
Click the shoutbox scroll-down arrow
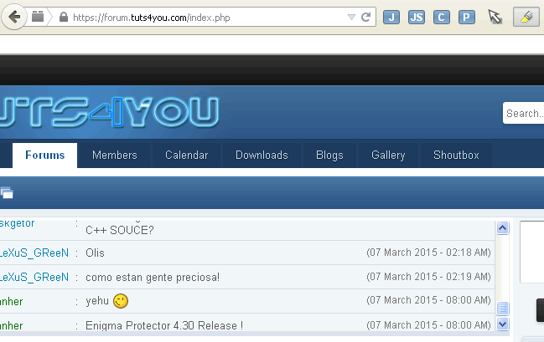(x=503, y=324)
